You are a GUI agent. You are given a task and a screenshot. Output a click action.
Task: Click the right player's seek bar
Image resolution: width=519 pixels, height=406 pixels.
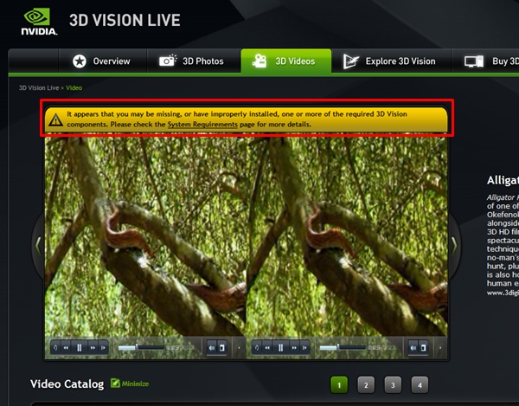[x=343, y=348]
